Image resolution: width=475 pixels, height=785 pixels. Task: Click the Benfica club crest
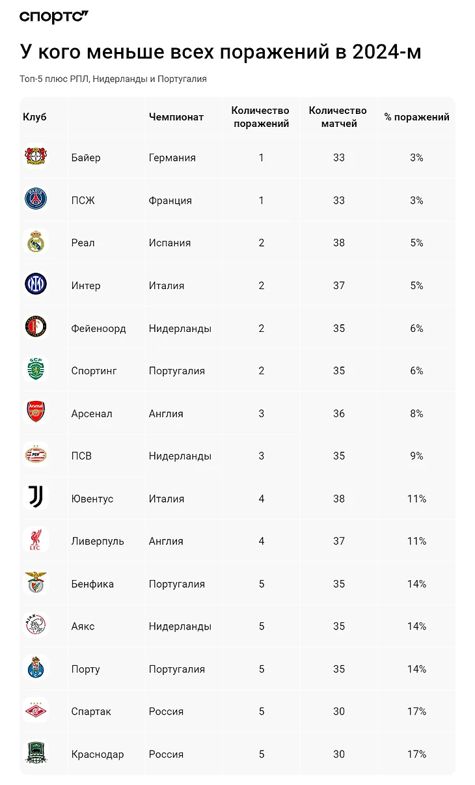[36, 584]
